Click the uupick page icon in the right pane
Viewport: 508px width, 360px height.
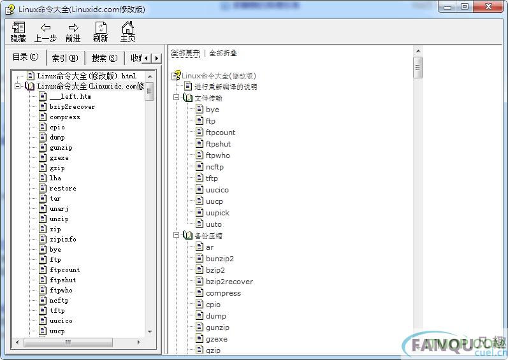(200, 213)
